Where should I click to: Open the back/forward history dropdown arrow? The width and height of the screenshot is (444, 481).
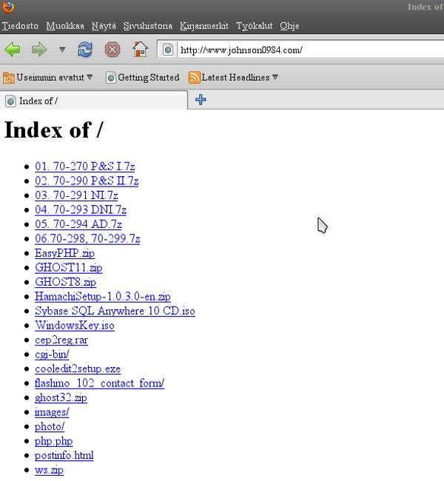pyautogui.click(x=62, y=50)
